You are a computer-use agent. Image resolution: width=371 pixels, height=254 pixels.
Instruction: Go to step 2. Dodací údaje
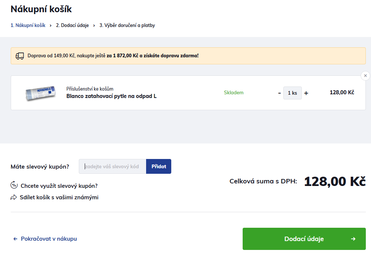pos(72,26)
